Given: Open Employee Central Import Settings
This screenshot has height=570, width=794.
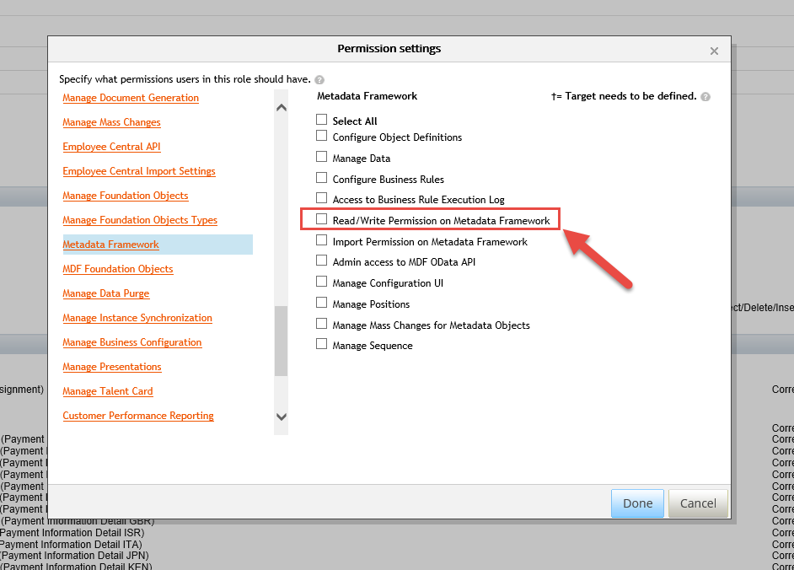Looking at the screenshot, I should [139, 171].
